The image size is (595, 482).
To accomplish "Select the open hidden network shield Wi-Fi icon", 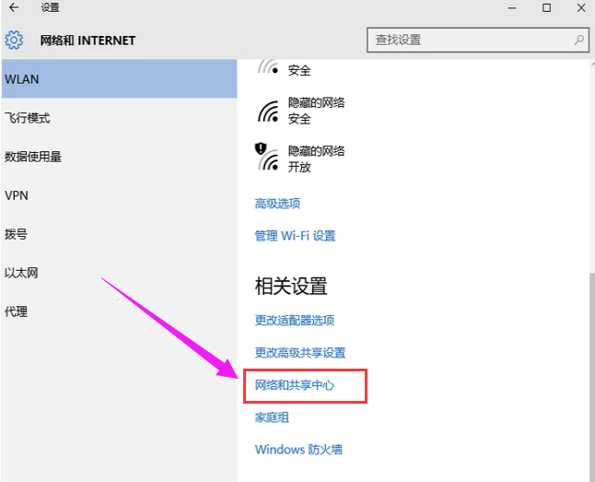I will point(267,158).
